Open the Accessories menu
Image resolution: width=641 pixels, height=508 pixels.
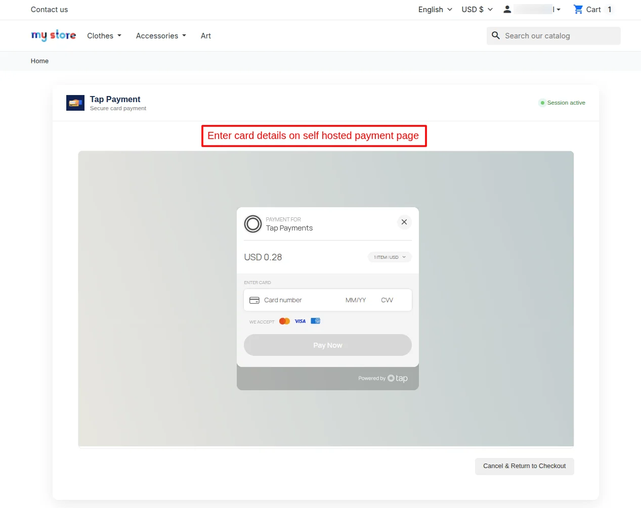(x=161, y=36)
